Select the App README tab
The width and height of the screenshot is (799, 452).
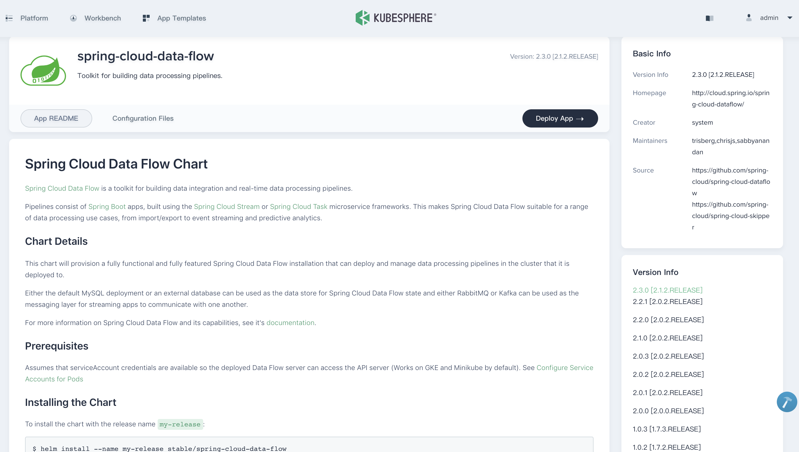coord(56,118)
